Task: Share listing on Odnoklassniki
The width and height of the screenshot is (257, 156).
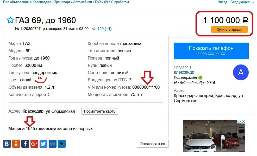Action: 16,144
